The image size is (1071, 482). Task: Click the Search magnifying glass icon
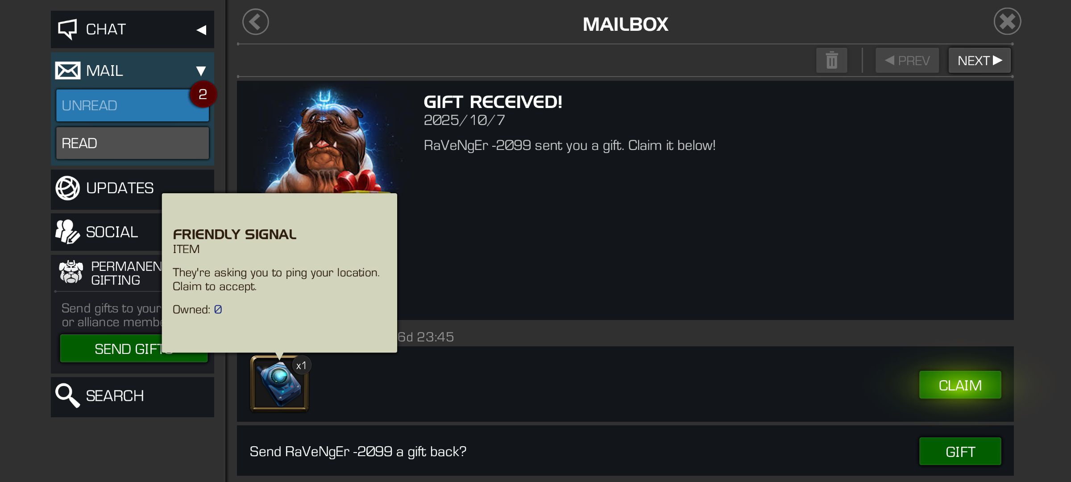coord(67,395)
